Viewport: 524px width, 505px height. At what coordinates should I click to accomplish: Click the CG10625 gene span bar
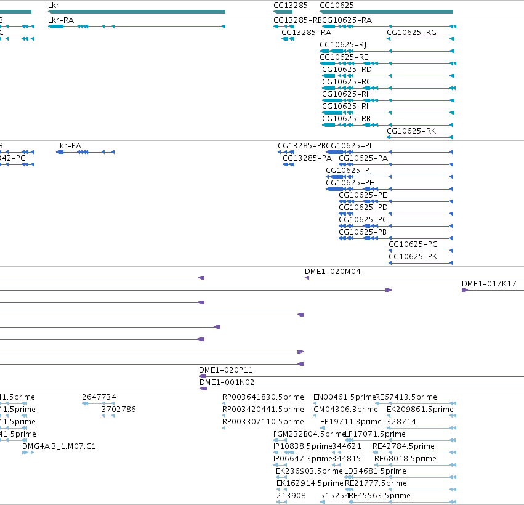pos(386,12)
